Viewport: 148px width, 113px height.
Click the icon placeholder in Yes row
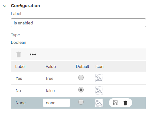click(x=99, y=78)
